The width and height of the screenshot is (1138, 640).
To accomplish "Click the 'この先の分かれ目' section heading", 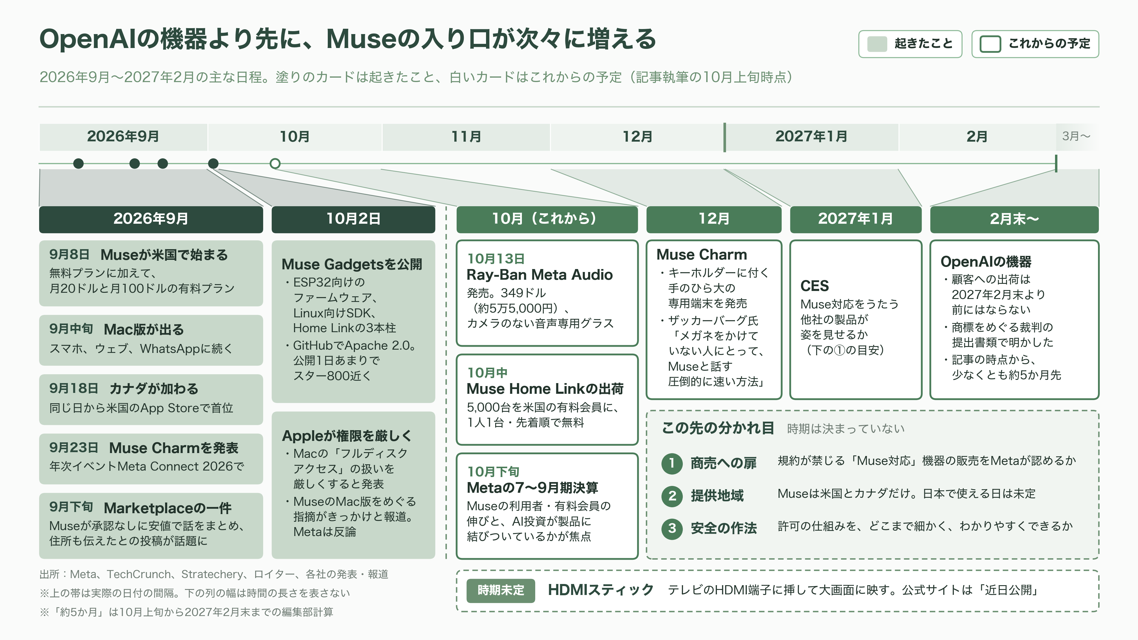I will 718,428.
